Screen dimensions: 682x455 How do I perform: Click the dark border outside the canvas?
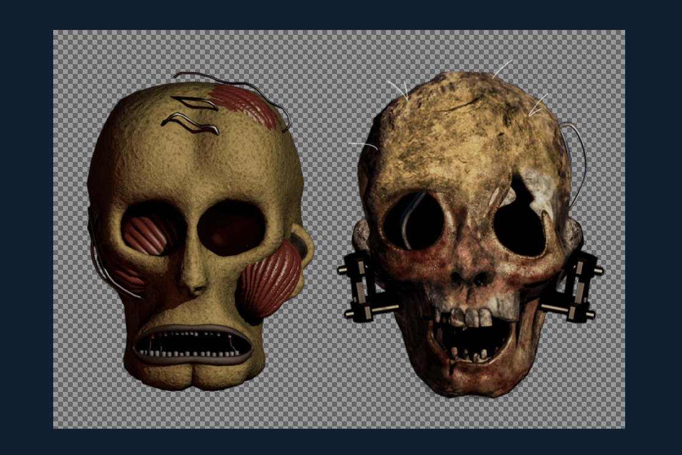click(x=24, y=226)
